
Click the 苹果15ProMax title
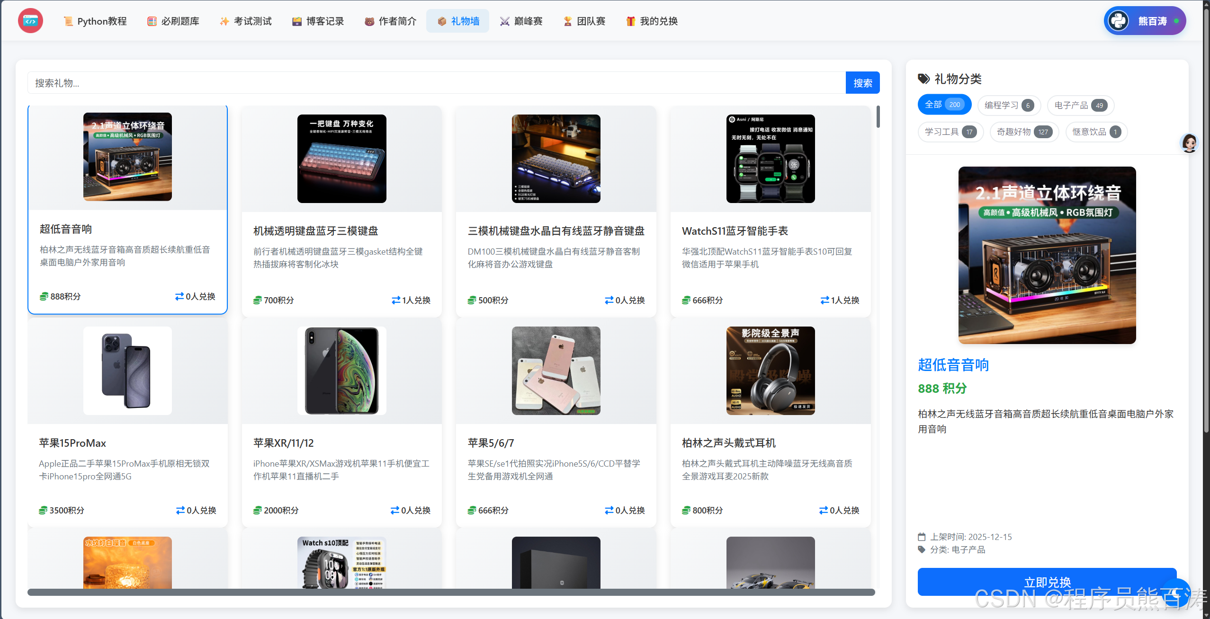point(72,443)
